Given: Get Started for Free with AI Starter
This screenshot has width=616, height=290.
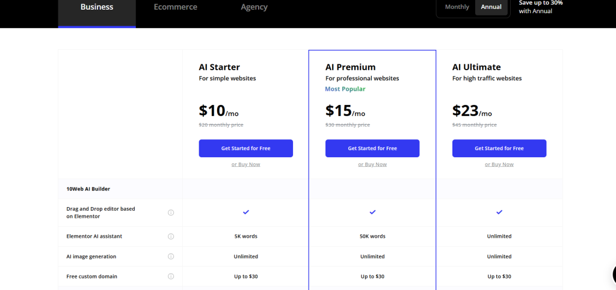Looking at the screenshot, I should [246, 148].
